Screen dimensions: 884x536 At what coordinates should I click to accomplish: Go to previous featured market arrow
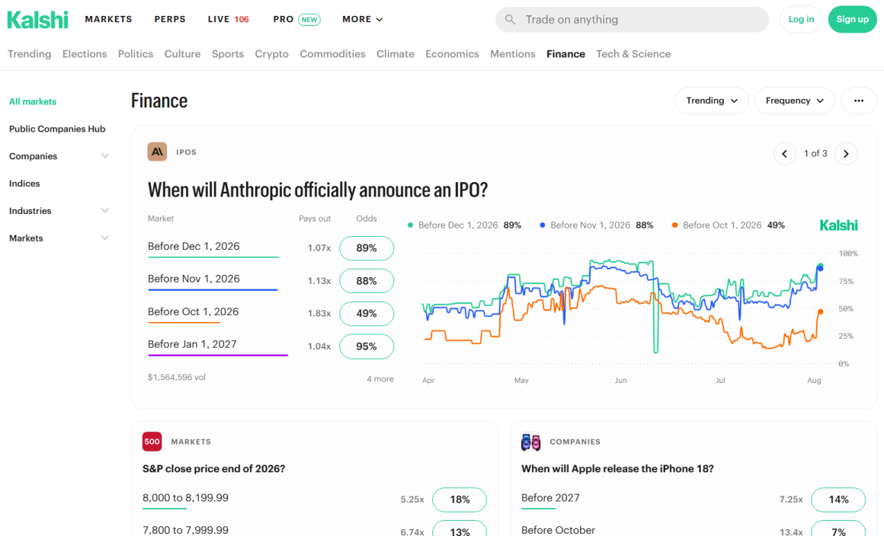click(x=784, y=154)
